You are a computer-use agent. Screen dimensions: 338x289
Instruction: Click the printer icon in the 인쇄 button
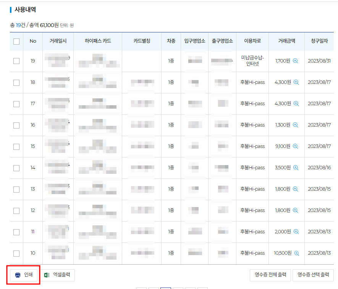[x=18, y=275]
